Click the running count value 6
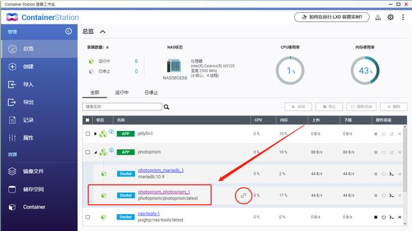This screenshot has width=412, height=231. click(136, 62)
